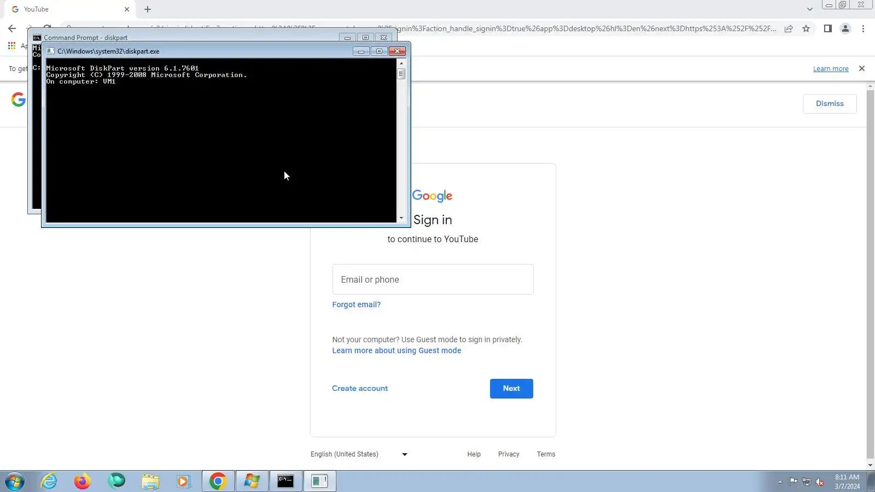Click the muted volume speaker icon

[x=820, y=482]
